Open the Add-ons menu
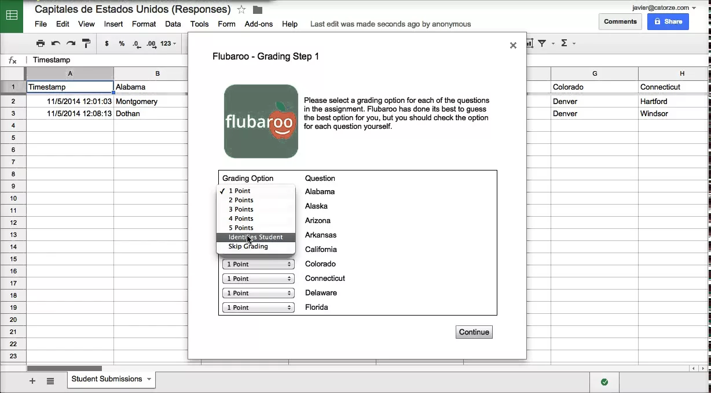 point(259,24)
